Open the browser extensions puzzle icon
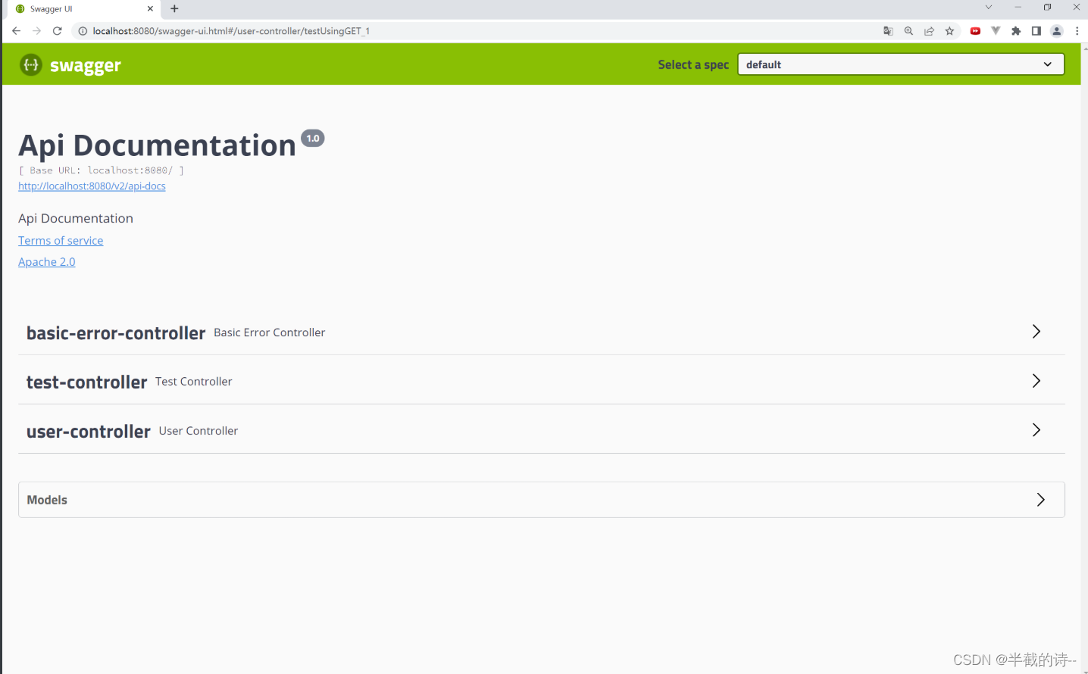Viewport: 1088px width, 674px height. [1015, 31]
